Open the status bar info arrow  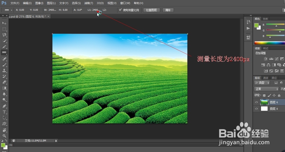56,141
